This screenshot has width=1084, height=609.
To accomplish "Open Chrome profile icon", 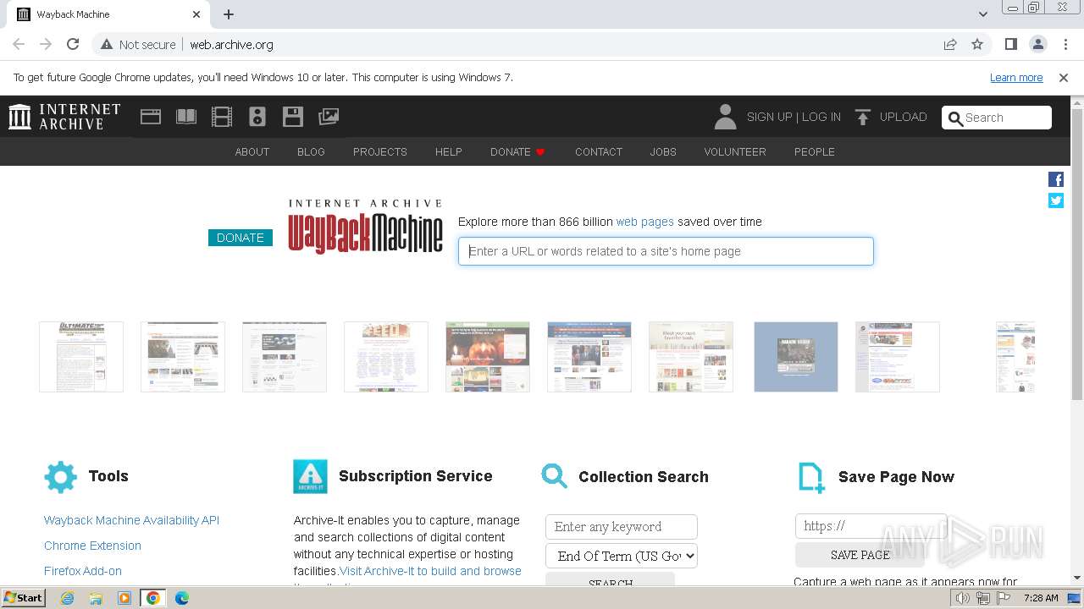I will (x=1038, y=44).
